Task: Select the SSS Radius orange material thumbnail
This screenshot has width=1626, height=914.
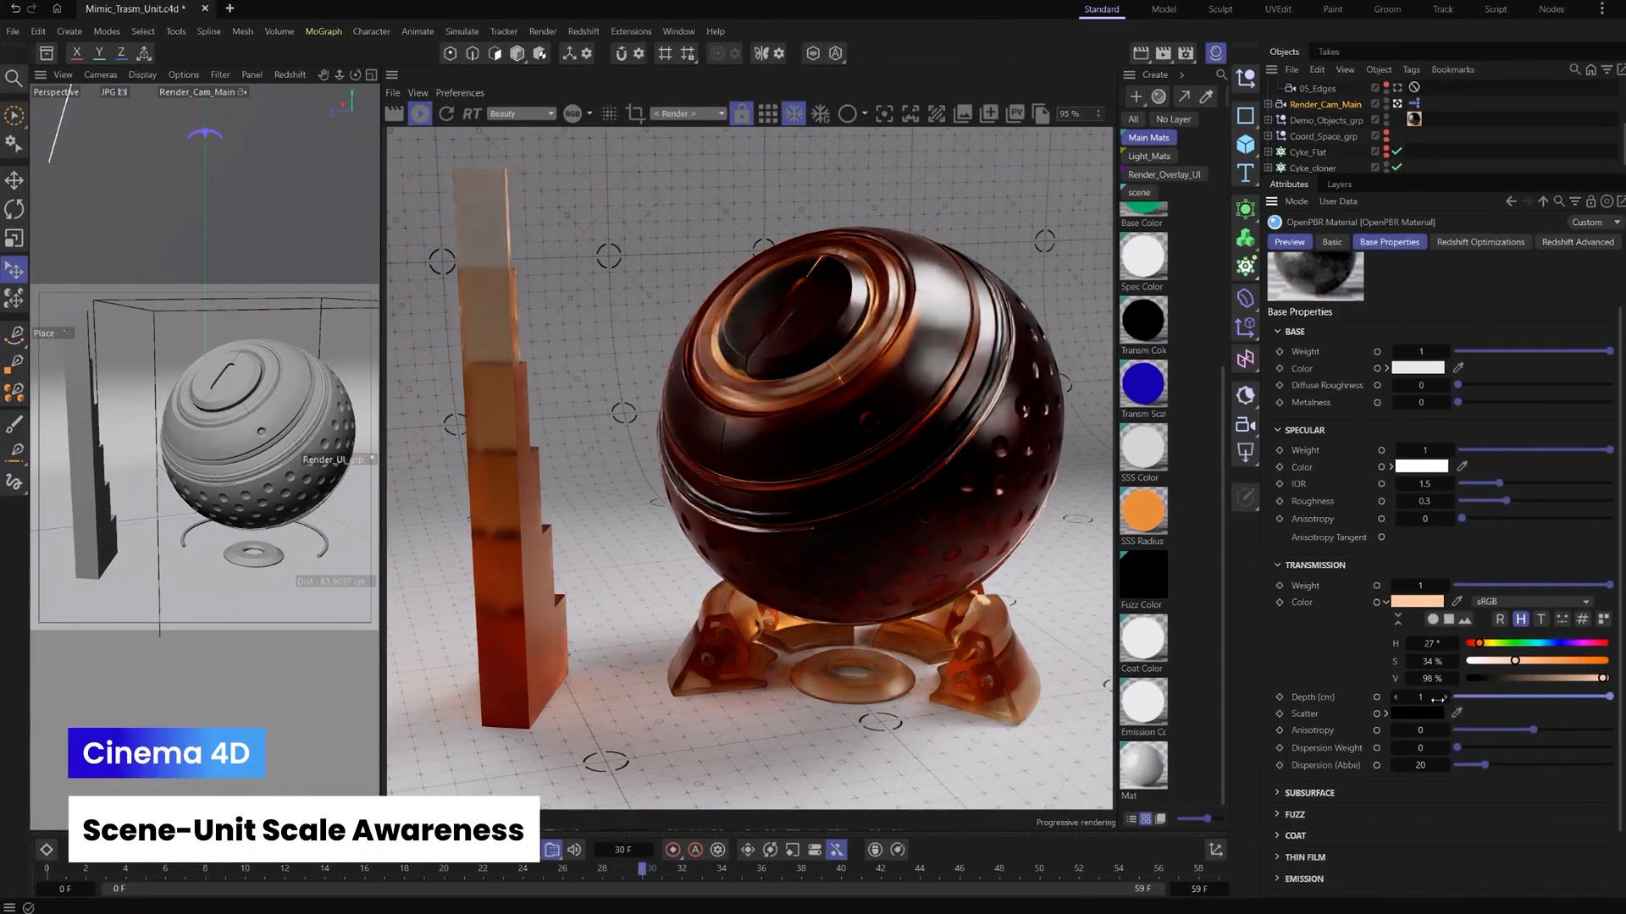Action: (1142, 510)
